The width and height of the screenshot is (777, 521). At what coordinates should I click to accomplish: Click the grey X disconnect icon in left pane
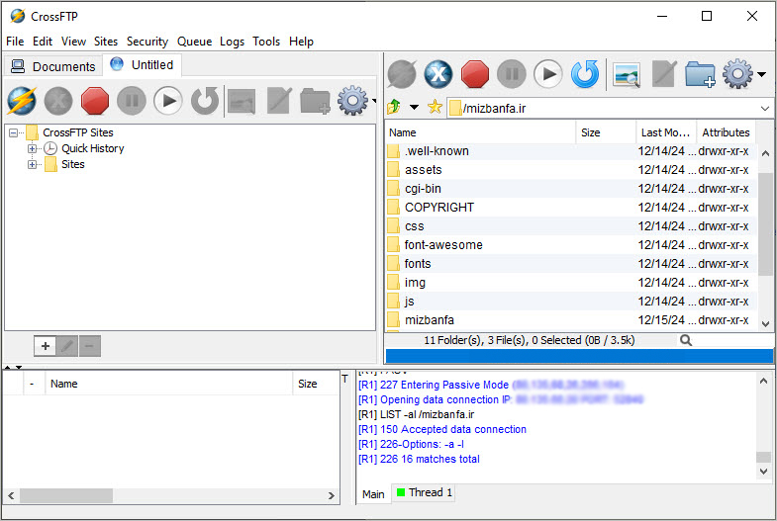(x=58, y=101)
